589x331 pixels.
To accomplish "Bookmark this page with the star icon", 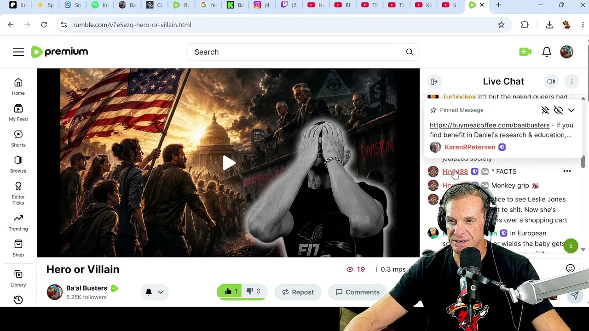I will [501, 25].
